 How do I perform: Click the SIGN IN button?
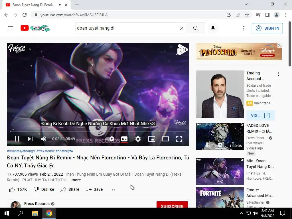tap(267, 28)
